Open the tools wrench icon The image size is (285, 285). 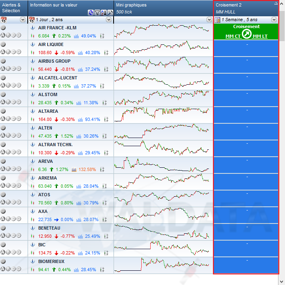point(110,13)
